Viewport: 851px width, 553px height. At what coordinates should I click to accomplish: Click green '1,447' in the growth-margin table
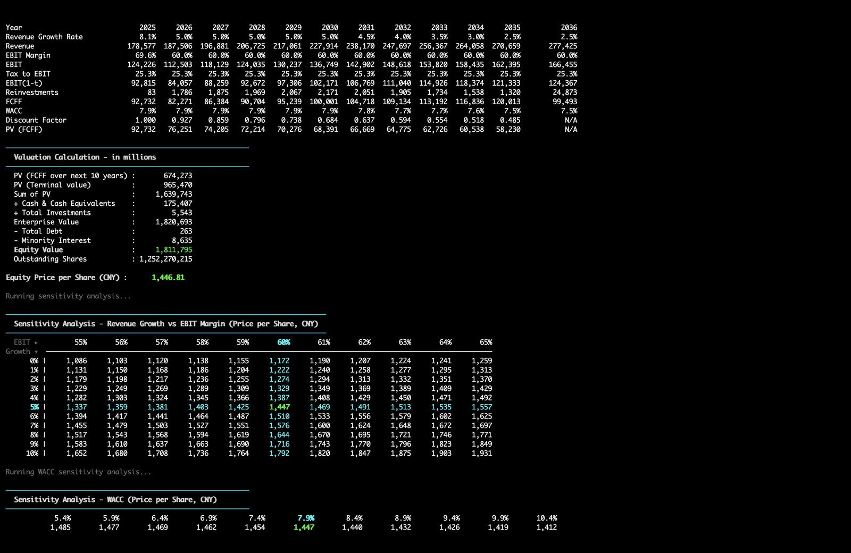pyautogui.click(x=279, y=407)
